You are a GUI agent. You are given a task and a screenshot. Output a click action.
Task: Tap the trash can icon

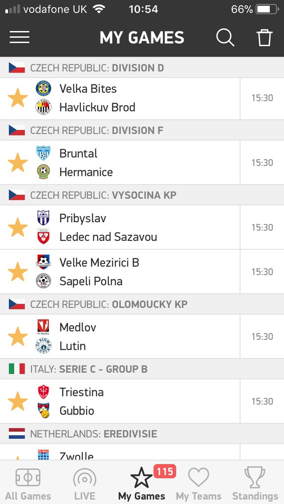click(264, 38)
